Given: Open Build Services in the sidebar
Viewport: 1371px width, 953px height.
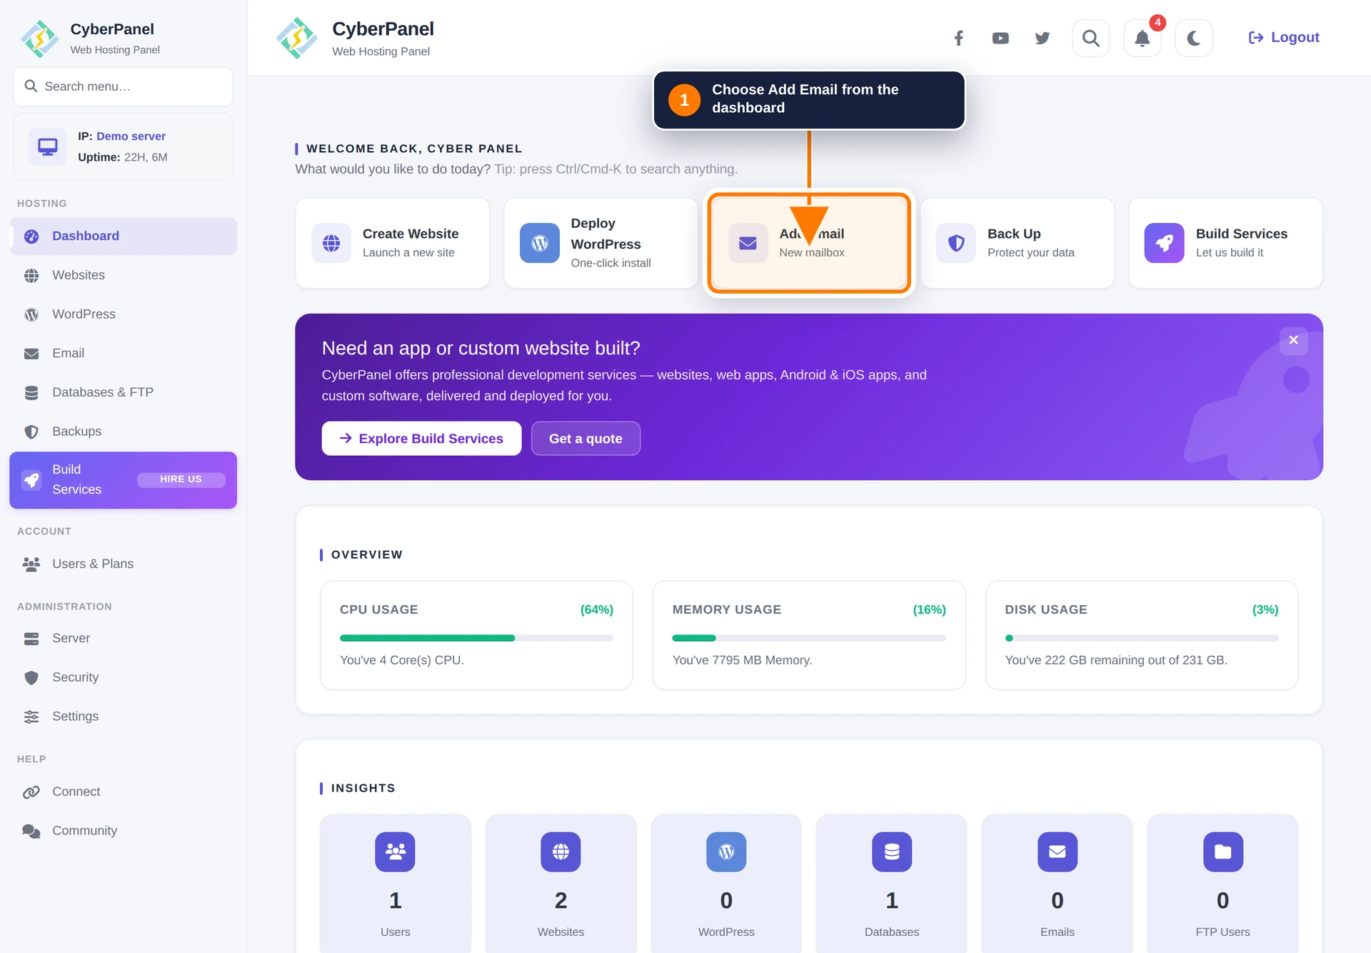Looking at the screenshot, I should click(123, 480).
